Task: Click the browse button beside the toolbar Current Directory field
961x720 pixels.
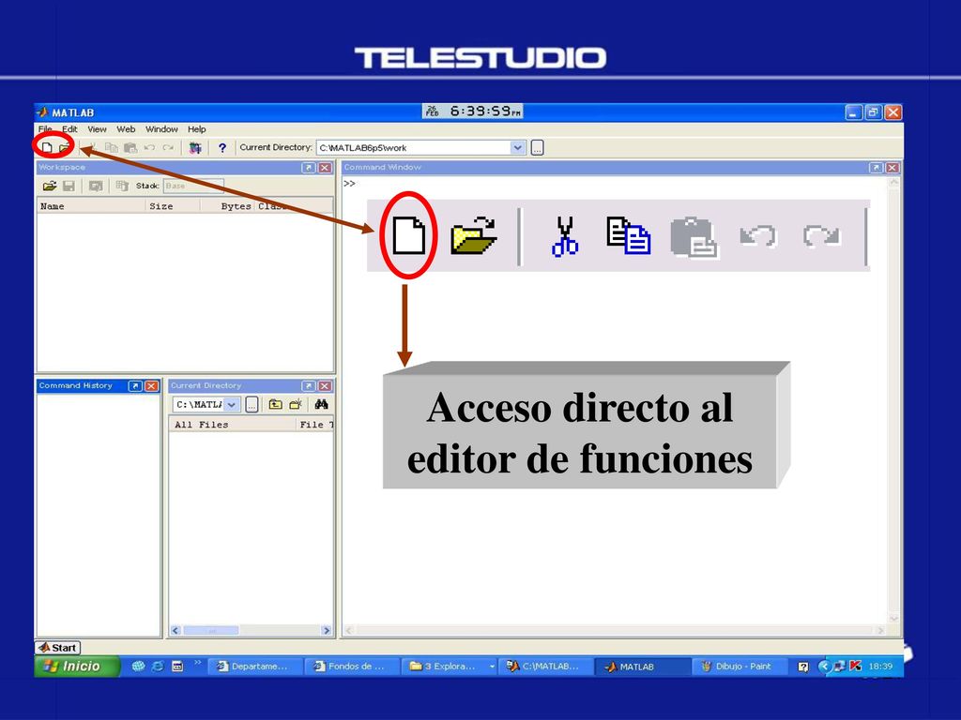Action: click(537, 147)
